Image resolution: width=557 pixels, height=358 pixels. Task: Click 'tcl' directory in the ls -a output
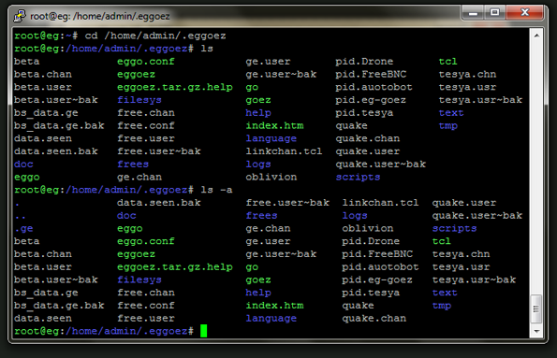point(442,241)
